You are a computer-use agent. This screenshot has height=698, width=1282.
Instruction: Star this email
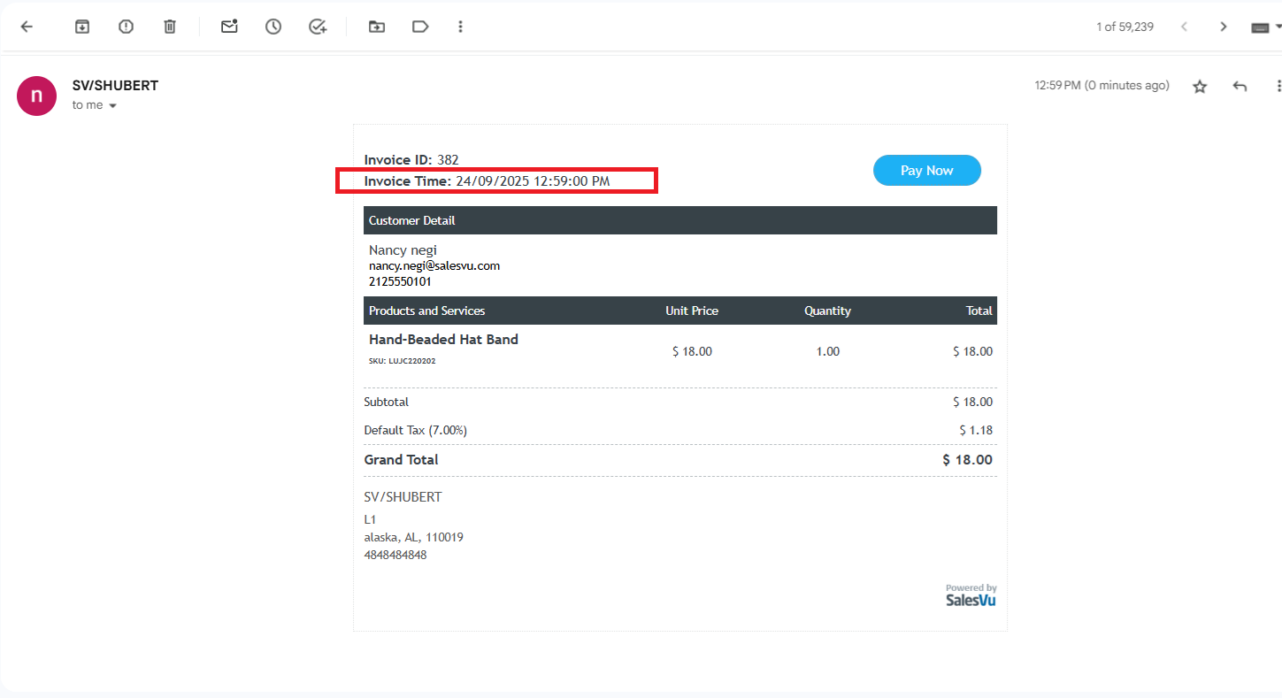[x=1200, y=87]
